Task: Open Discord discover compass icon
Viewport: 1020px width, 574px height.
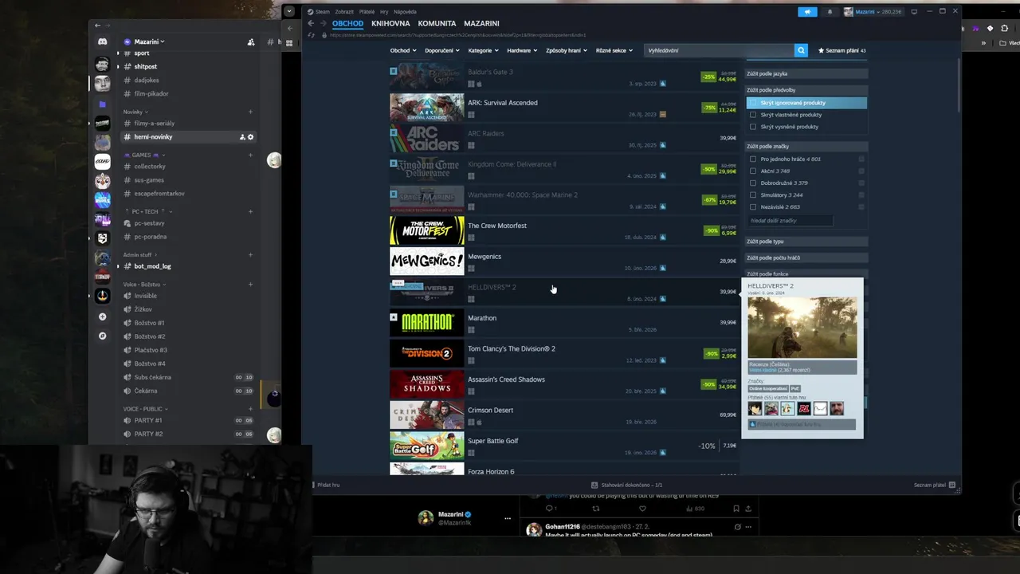Action: tap(102, 336)
